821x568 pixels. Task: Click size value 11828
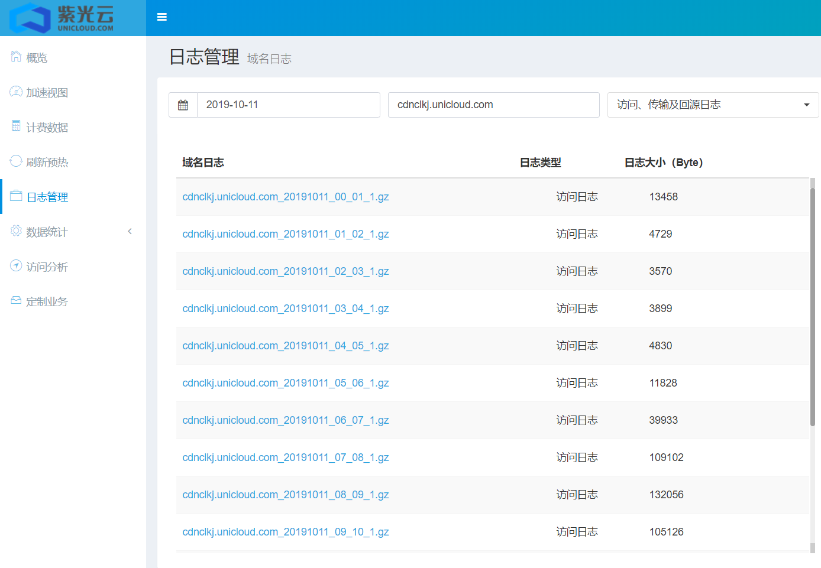663,383
